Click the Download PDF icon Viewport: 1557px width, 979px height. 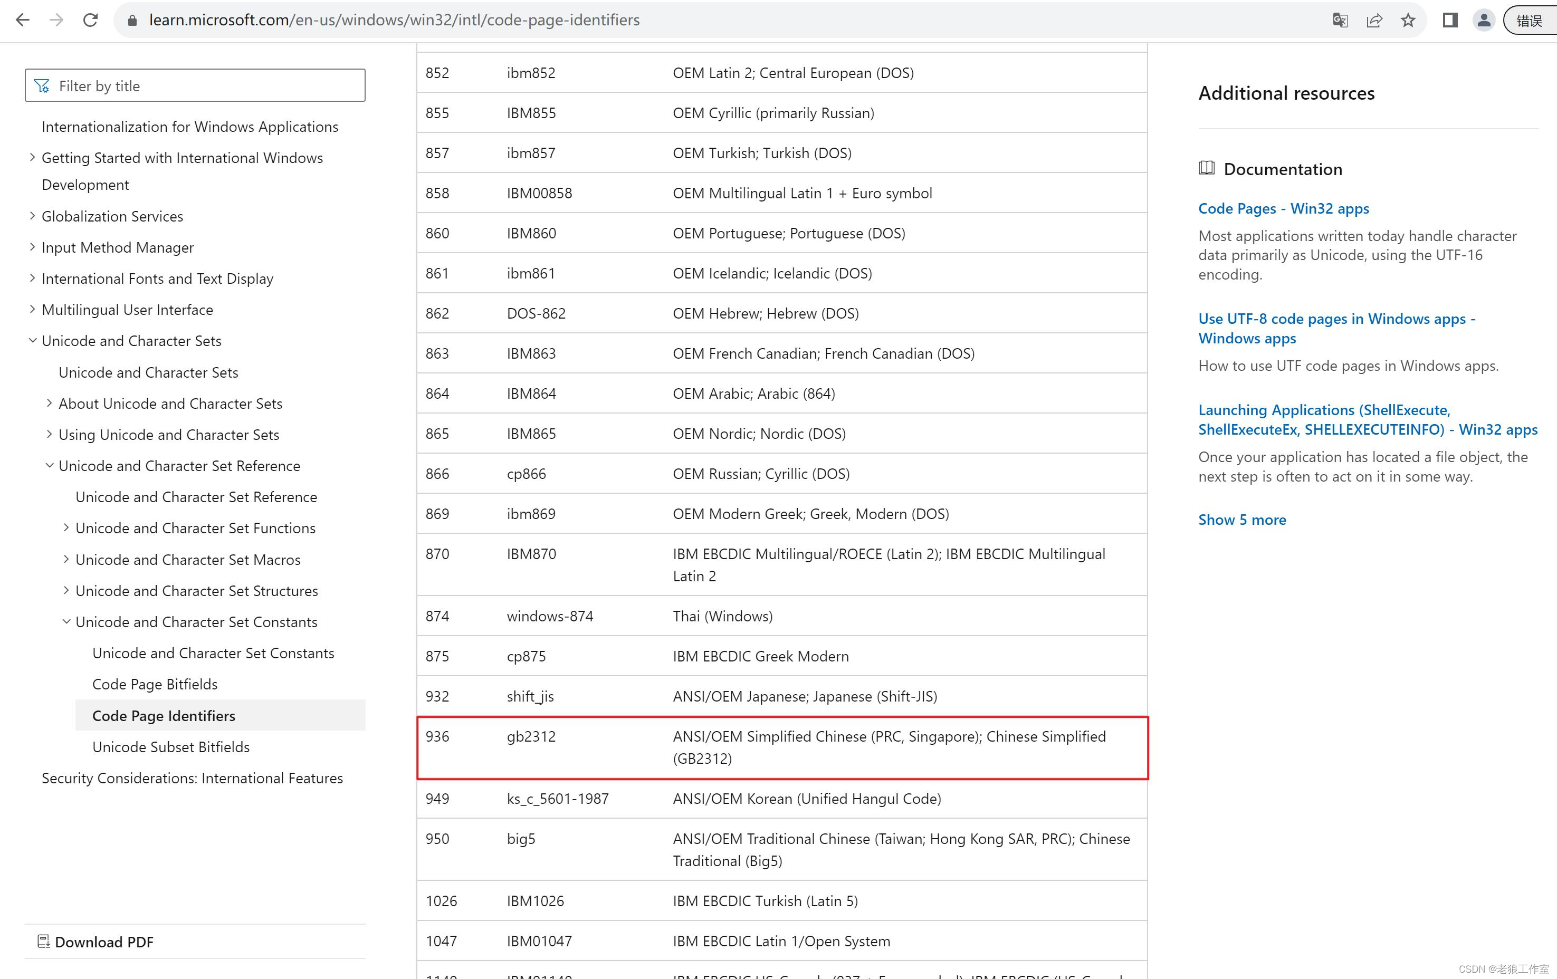pos(43,942)
